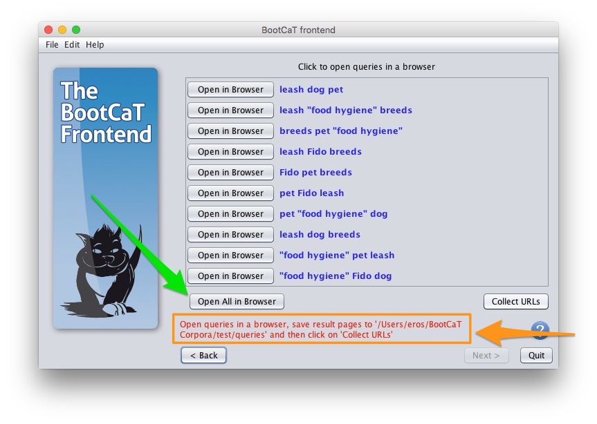Screen dimensions: 597x424
Task: Click the blue help question mark icon
Action: pyautogui.click(x=540, y=330)
